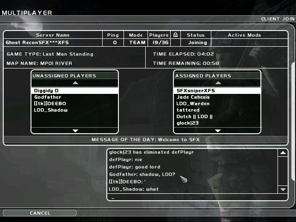Click the Status column header
Image resolution: width=296 pixels, height=222 pixels.
(196, 35)
